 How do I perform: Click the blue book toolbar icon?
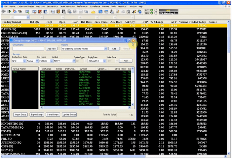[45, 12]
